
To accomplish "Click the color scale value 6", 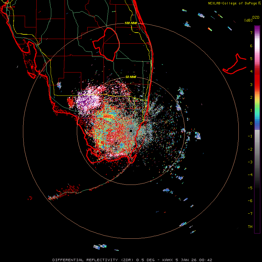I will click(x=251, y=46).
